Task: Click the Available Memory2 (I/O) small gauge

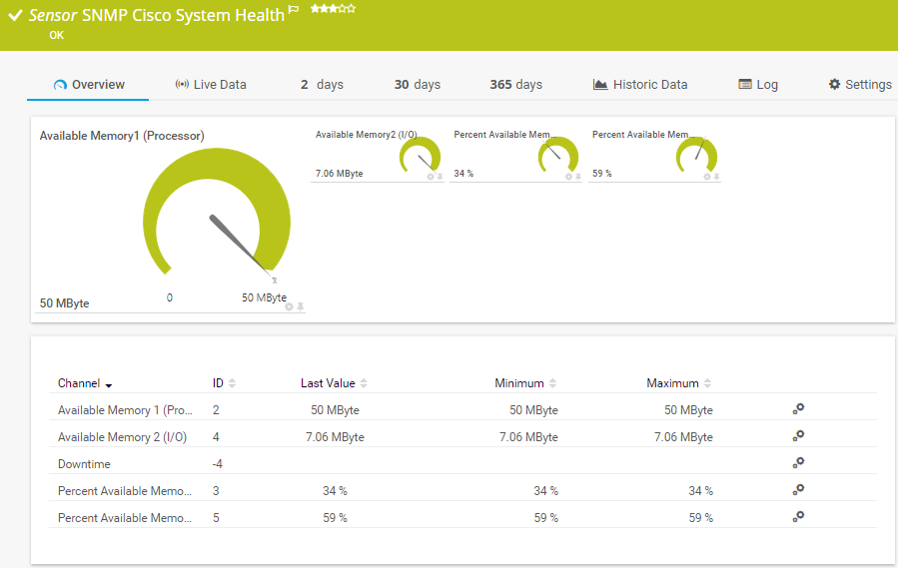Action: (420, 156)
